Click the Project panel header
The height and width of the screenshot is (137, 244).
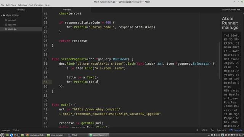(21, 10)
